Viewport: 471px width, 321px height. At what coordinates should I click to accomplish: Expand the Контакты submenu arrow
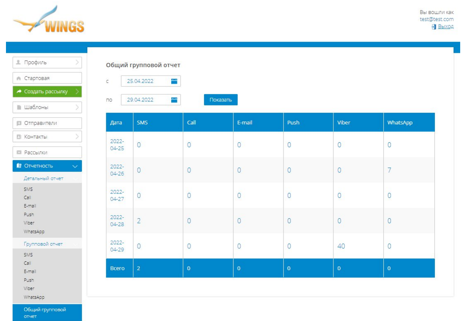click(77, 137)
